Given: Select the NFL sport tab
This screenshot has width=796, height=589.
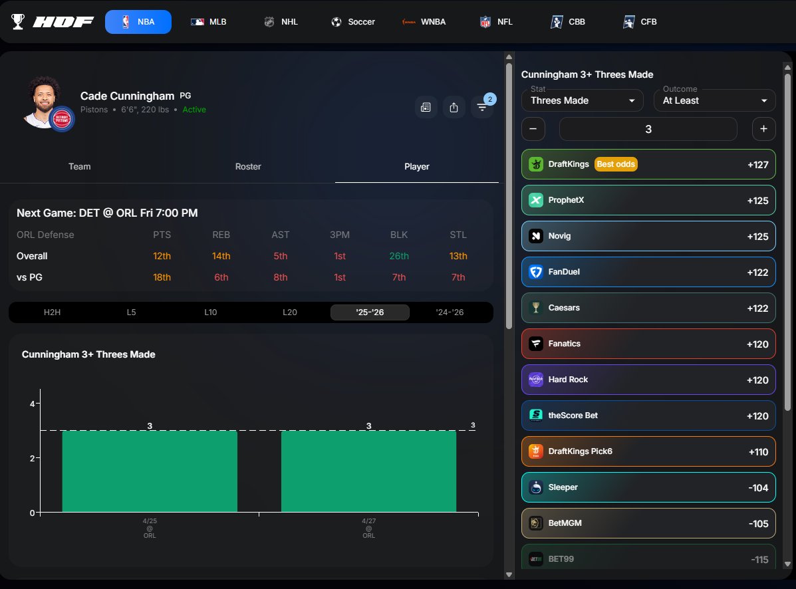Looking at the screenshot, I should pyautogui.click(x=497, y=22).
